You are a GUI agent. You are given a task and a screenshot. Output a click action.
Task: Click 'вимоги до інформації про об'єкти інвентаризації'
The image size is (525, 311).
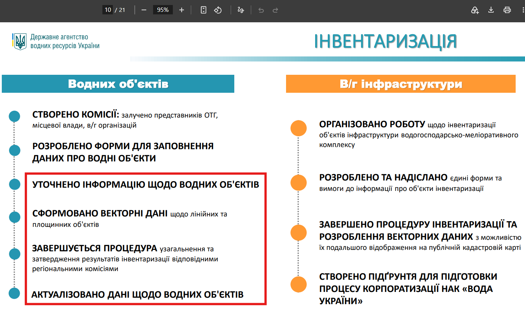coord(401,189)
